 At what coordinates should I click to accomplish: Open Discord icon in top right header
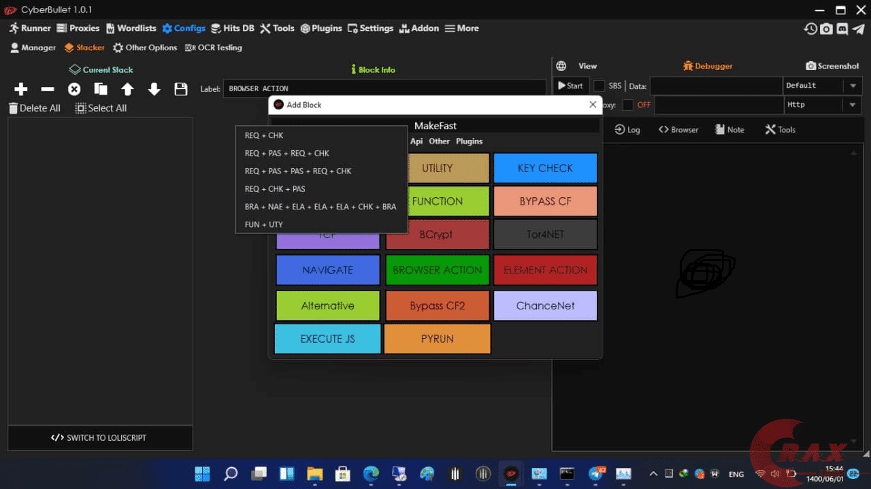[842, 29]
